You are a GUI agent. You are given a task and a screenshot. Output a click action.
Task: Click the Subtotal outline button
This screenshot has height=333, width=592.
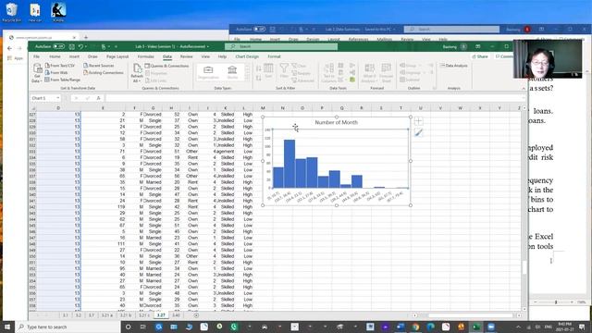(410, 80)
